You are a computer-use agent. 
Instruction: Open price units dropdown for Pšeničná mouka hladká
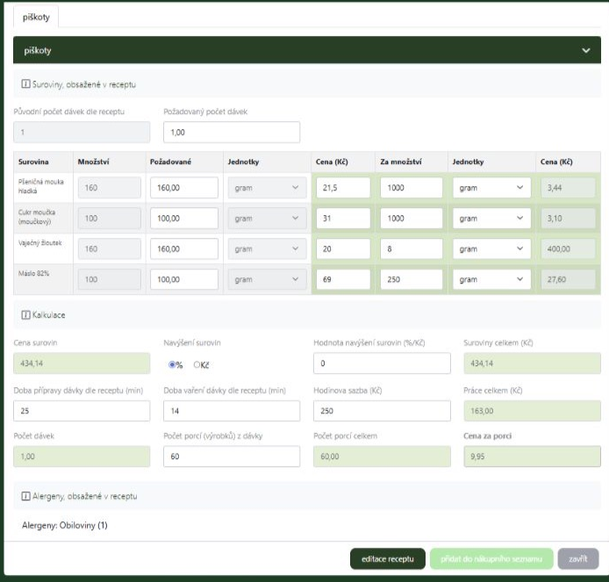click(491, 188)
